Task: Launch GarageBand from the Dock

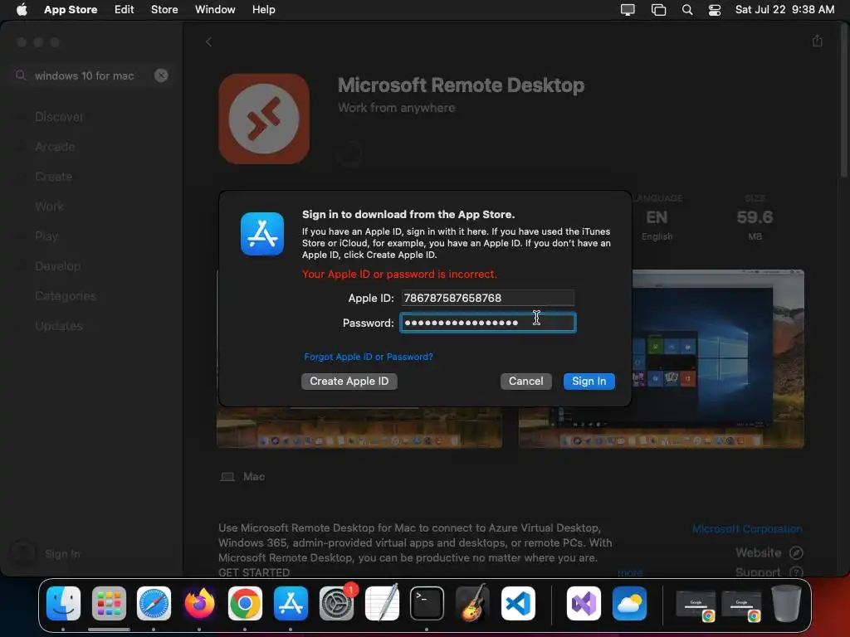Action: click(472, 603)
